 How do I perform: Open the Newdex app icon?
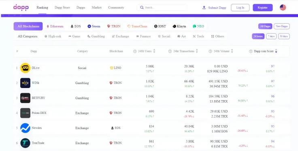[25, 128]
